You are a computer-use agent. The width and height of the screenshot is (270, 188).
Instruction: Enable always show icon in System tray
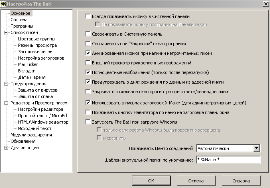coord(88,16)
